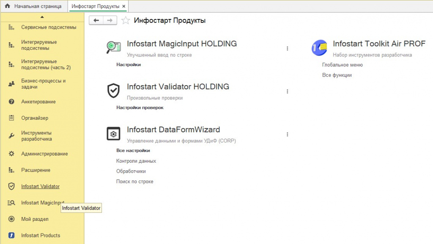The width and height of the screenshot is (433, 244).
Task: Click the home icon on Начальная страница tab
Action: [x=8, y=6]
